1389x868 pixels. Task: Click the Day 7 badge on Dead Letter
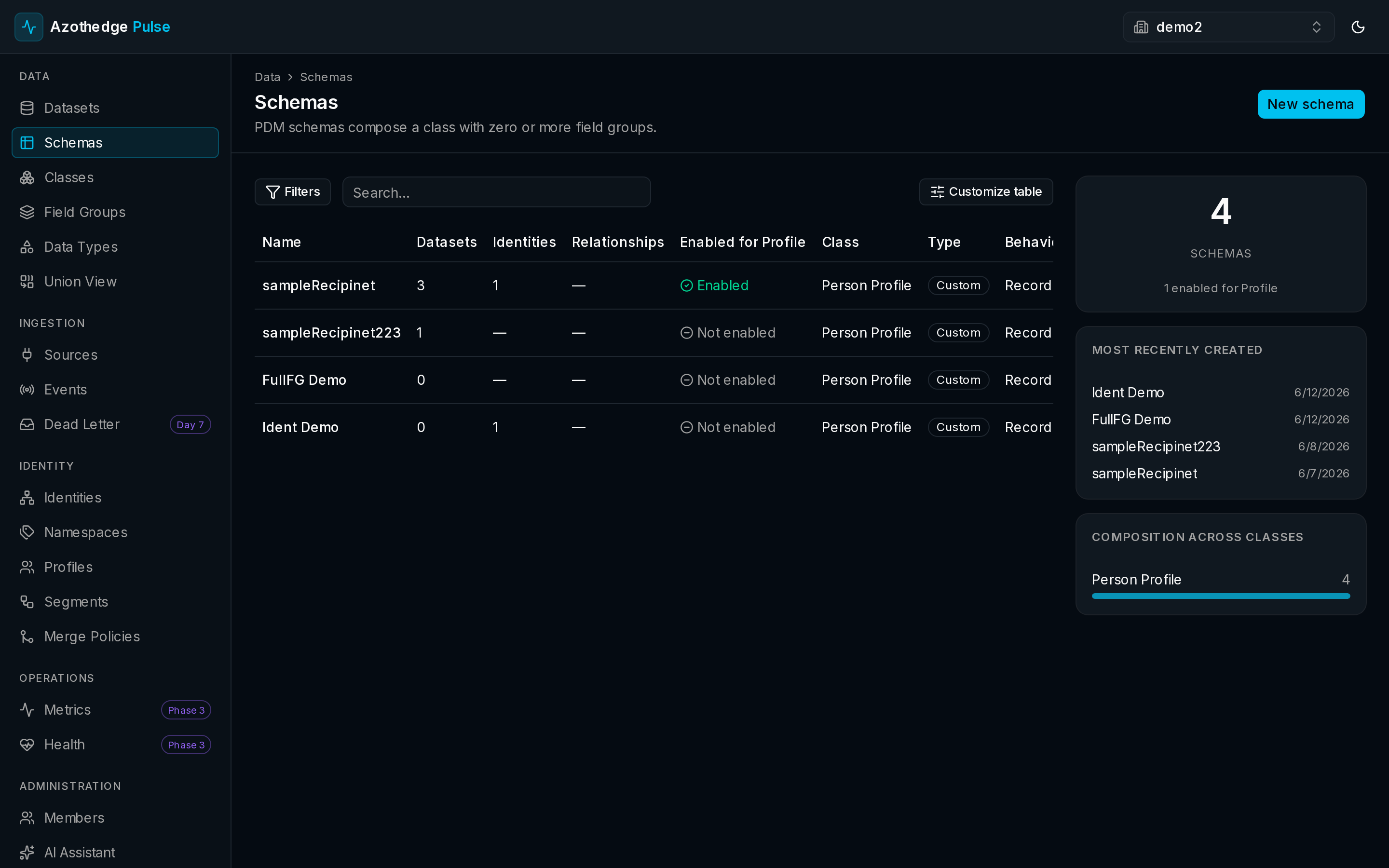tap(190, 424)
